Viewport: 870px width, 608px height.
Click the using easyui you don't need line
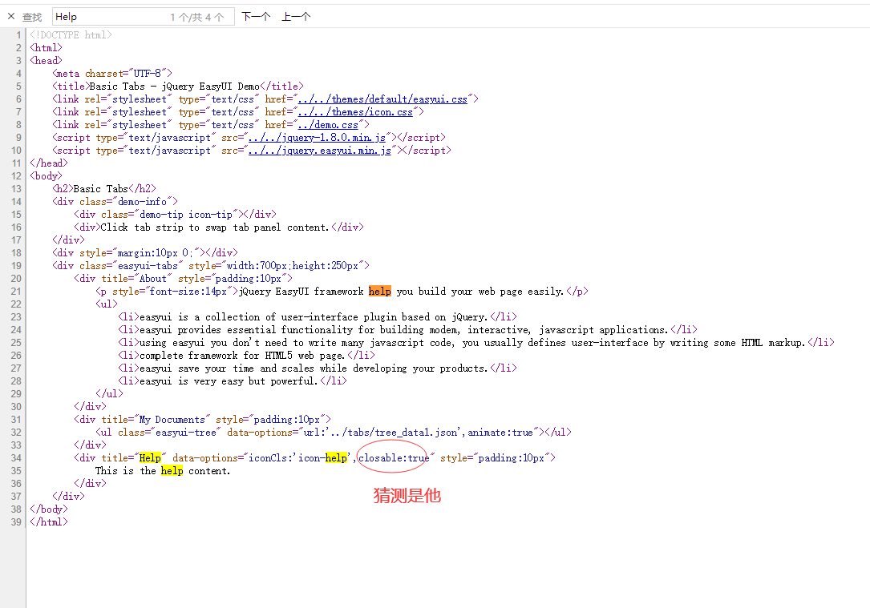(x=476, y=343)
